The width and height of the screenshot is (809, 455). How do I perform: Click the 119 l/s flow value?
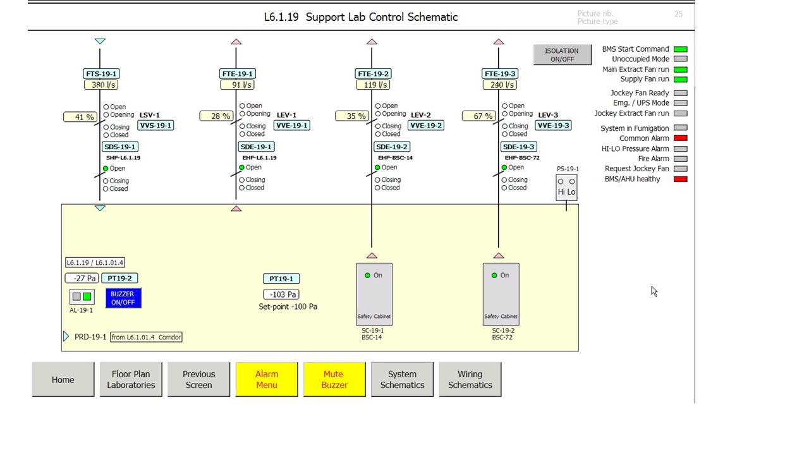[x=373, y=85]
